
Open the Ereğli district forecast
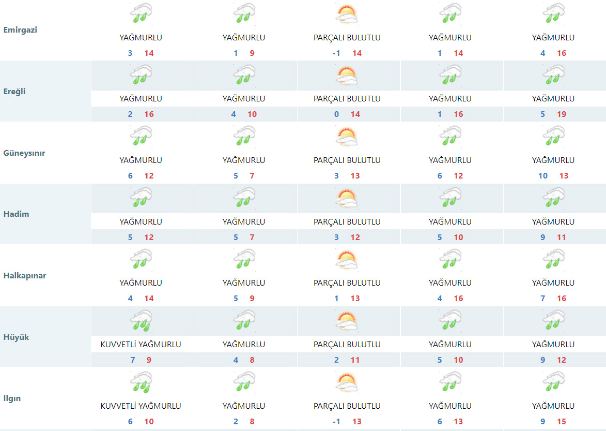[14, 92]
